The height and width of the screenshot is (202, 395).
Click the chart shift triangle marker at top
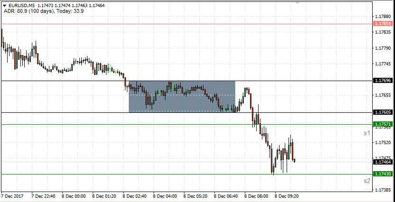pyautogui.click(x=297, y=3)
